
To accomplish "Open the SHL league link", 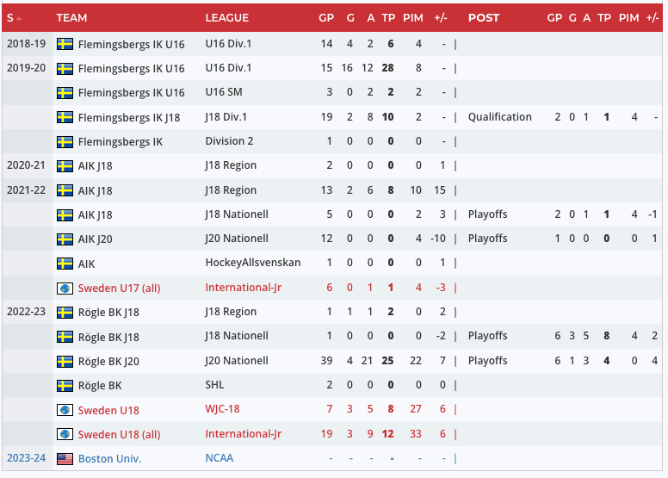I will tap(215, 386).
